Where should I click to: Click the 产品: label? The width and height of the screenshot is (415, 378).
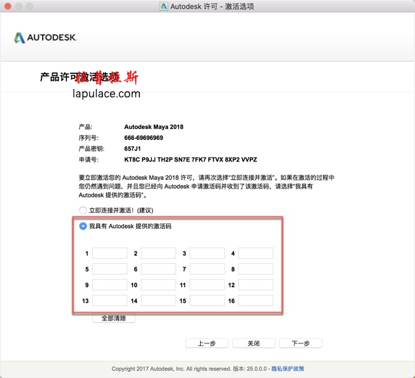(85, 127)
